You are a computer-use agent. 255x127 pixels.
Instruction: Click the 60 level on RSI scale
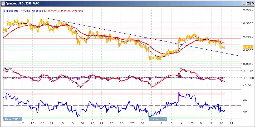click(x=246, y=100)
